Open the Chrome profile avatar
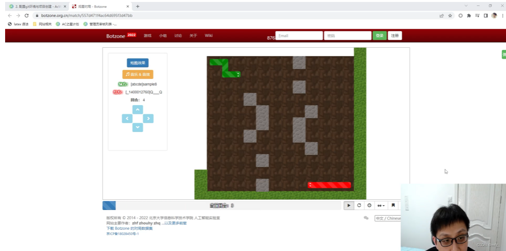Image resolution: width=506 pixels, height=251 pixels. click(x=494, y=16)
